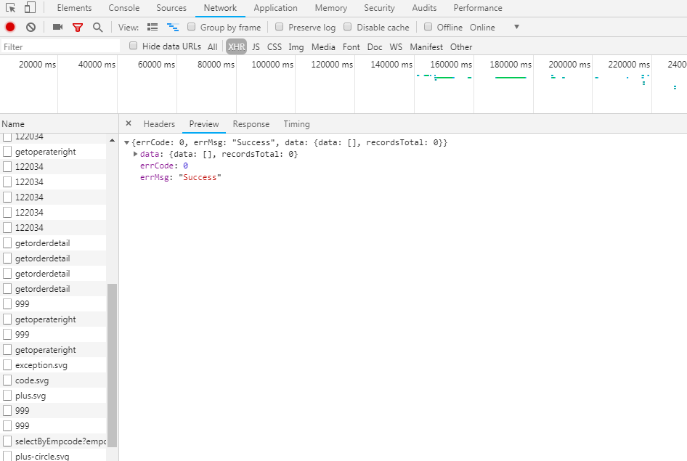Select the errMsg "Success" value

point(200,177)
